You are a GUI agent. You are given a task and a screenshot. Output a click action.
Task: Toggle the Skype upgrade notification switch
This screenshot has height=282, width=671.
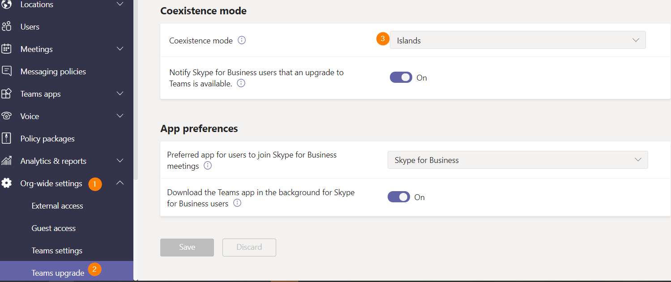point(401,77)
